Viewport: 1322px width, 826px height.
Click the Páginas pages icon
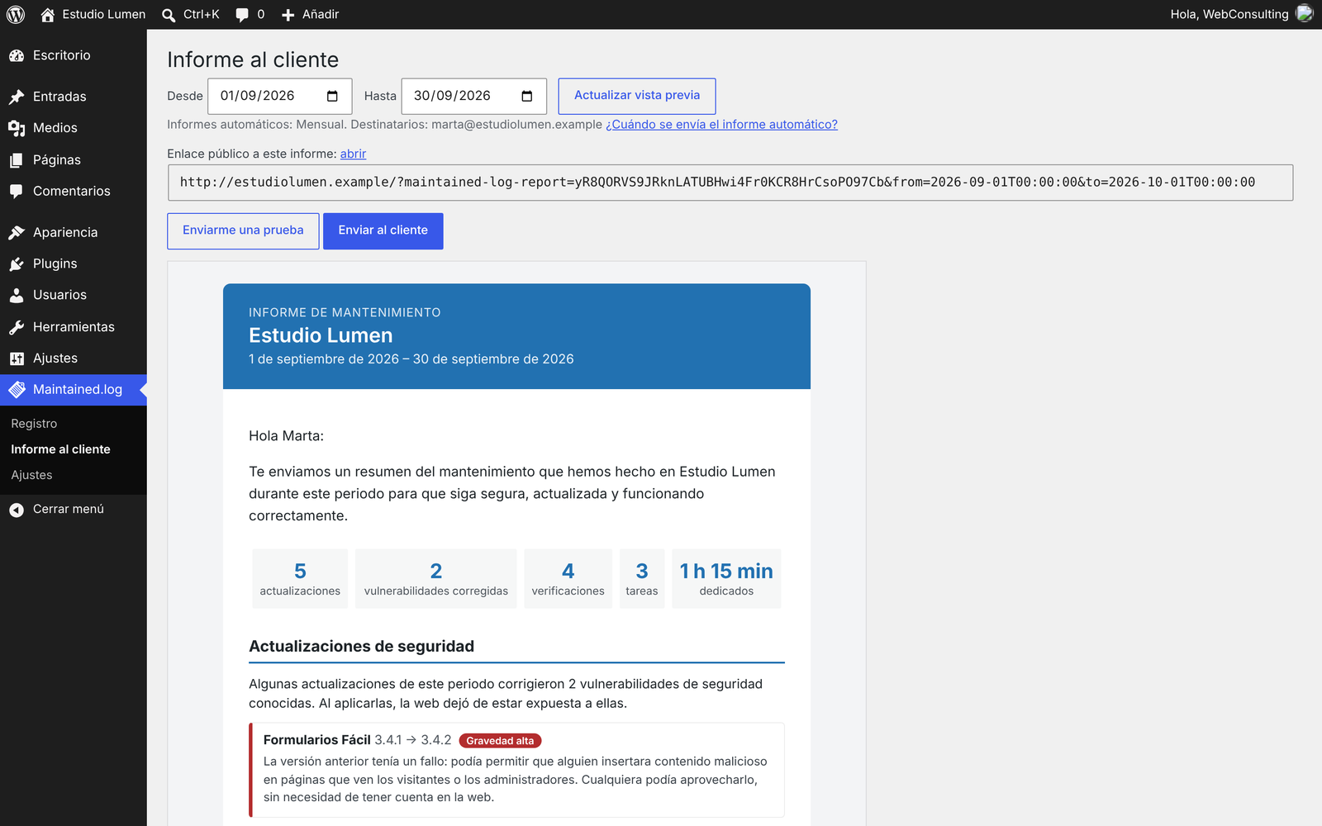[17, 160]
